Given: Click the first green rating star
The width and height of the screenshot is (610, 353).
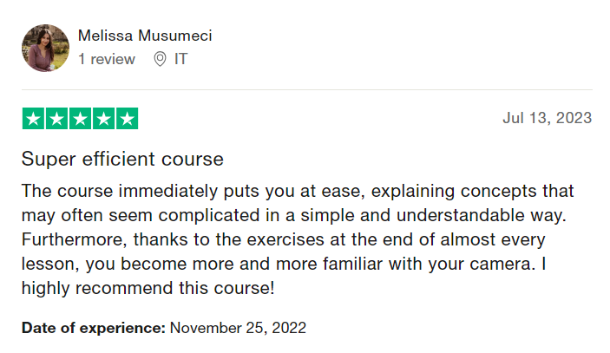Looking at the screenshot, I should [x=34, y=118].
